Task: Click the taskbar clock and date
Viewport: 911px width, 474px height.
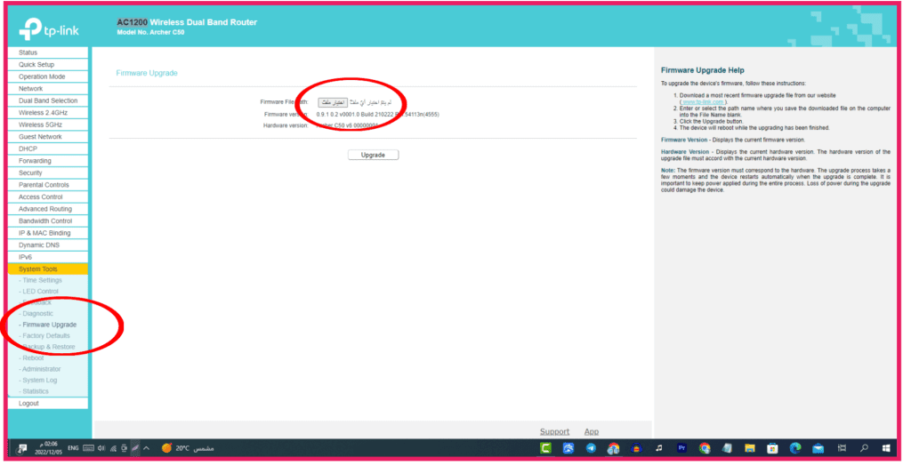Action: 48,448
